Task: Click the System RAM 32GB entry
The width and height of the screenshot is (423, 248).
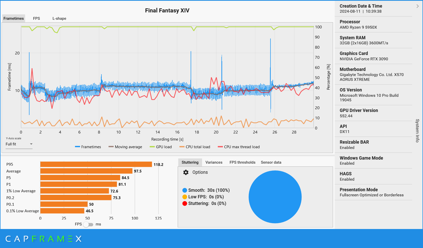Action: 373,40
